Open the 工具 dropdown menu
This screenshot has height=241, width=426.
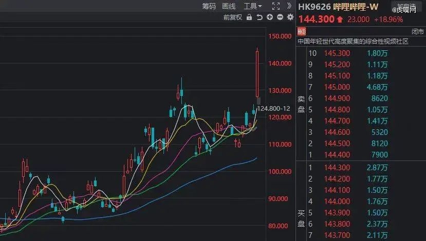tap(252, 6)
